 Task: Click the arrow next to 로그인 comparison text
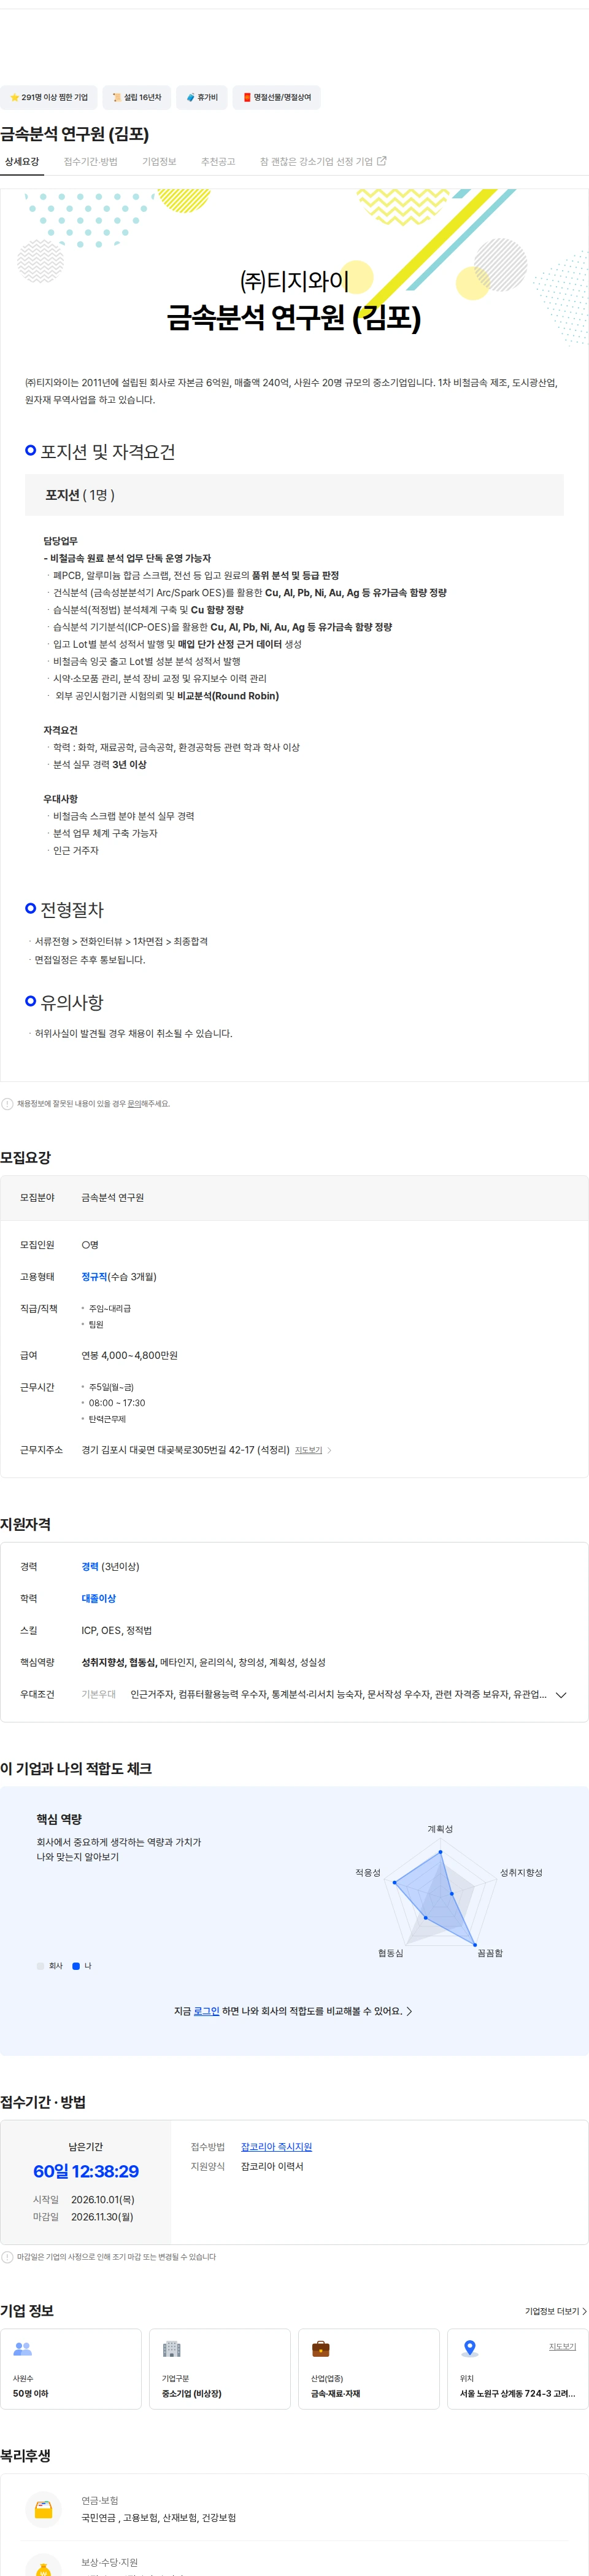pos(409,2011)
